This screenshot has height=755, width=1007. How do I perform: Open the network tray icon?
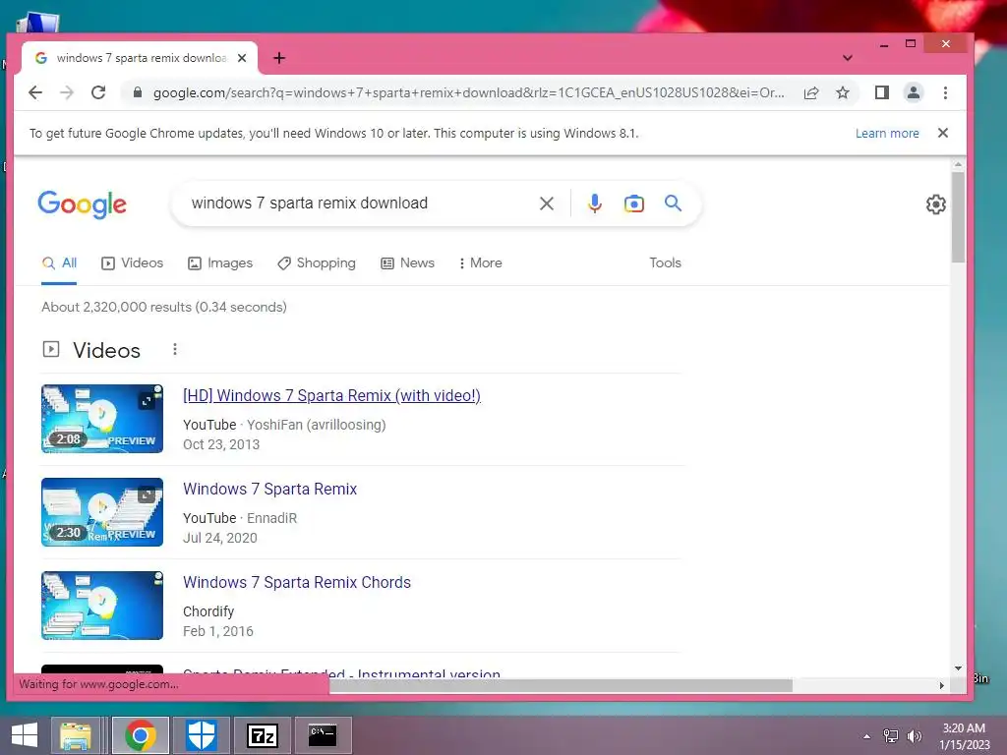click(891, 736)
